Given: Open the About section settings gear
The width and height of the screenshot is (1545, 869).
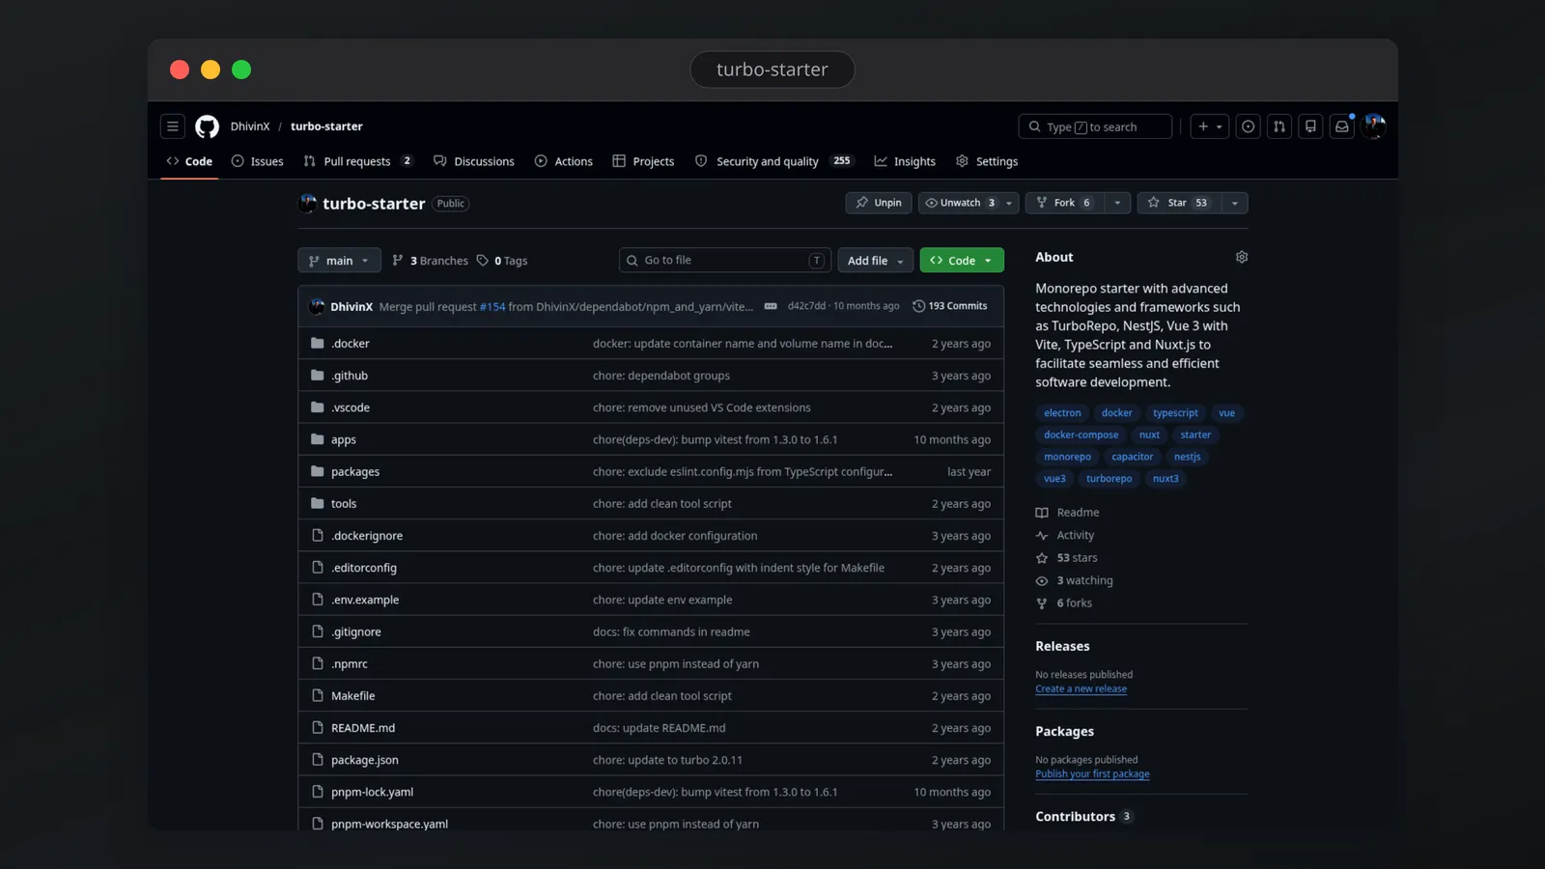Looking at the screenshot, I should 1242,257.
